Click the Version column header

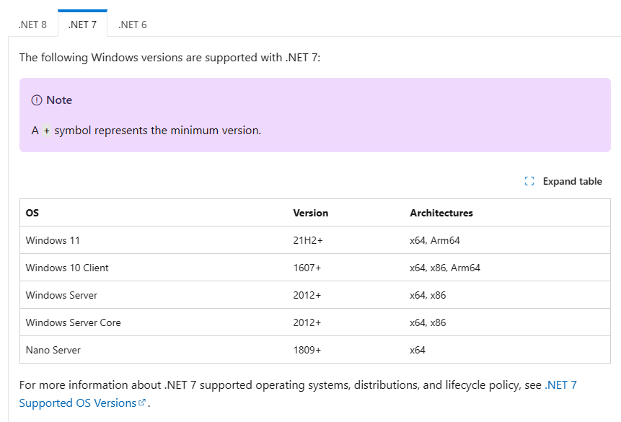(310, 213)
